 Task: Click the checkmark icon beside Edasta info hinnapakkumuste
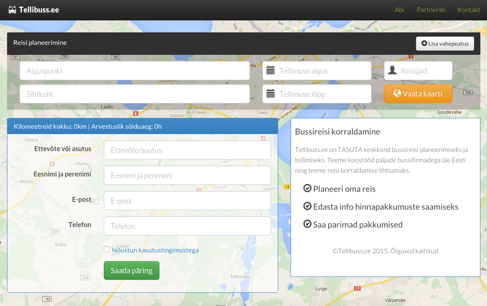307,206
